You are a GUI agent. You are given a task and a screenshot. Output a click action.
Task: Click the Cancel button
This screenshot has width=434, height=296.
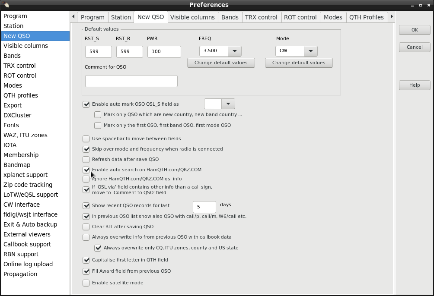(415, 47)
